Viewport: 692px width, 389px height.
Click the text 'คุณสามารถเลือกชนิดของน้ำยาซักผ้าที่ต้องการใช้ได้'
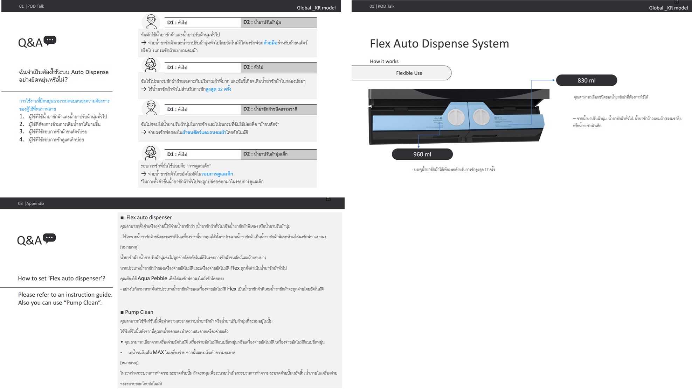611,97
